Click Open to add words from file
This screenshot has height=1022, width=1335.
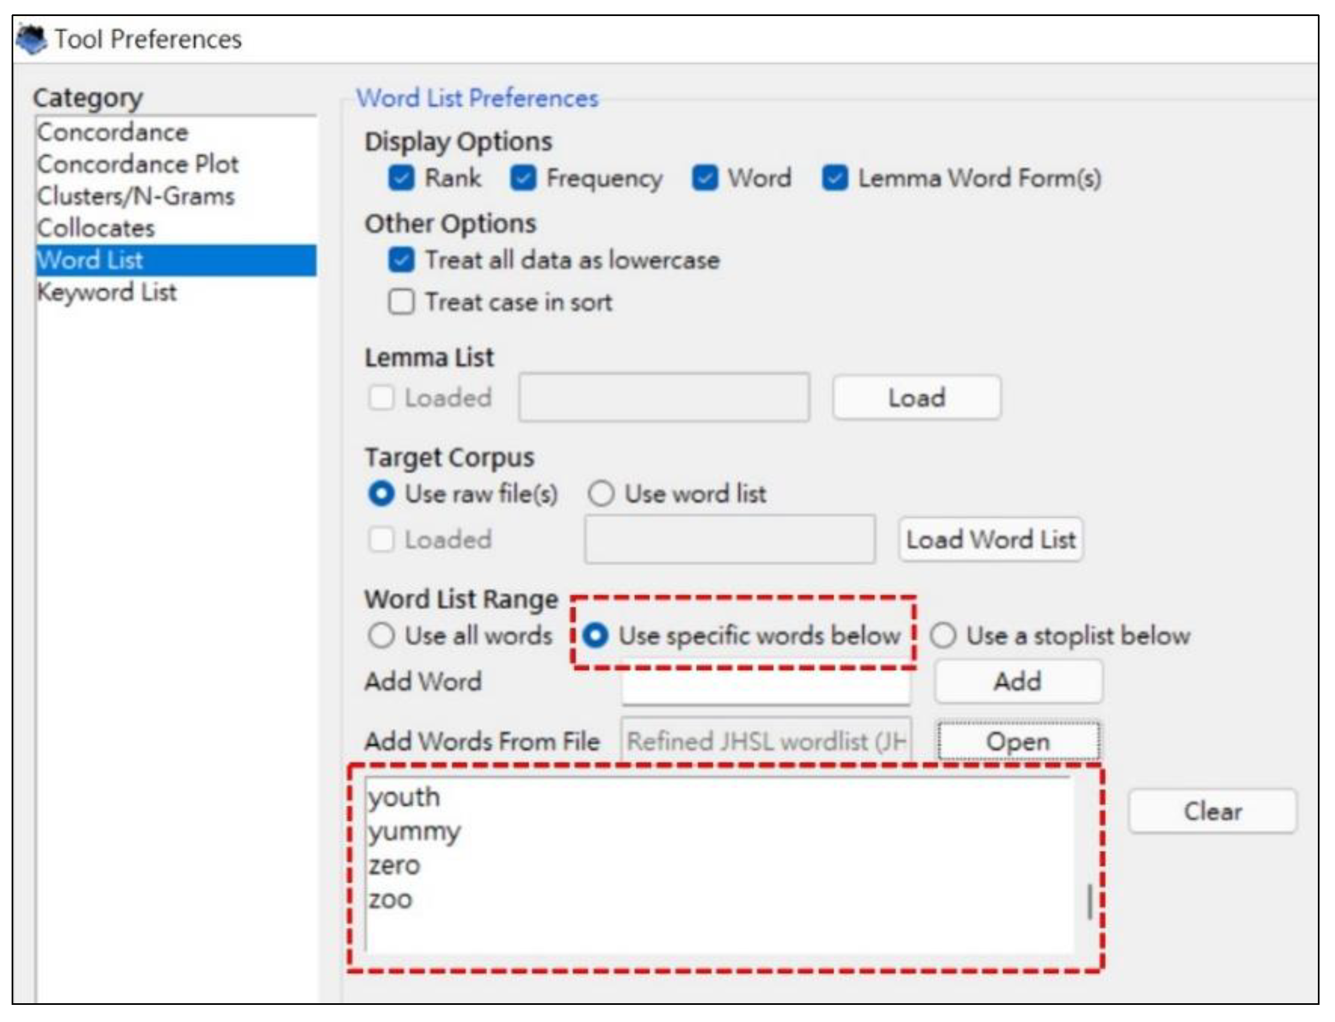pyautogui.click(x=1018, y=741)
